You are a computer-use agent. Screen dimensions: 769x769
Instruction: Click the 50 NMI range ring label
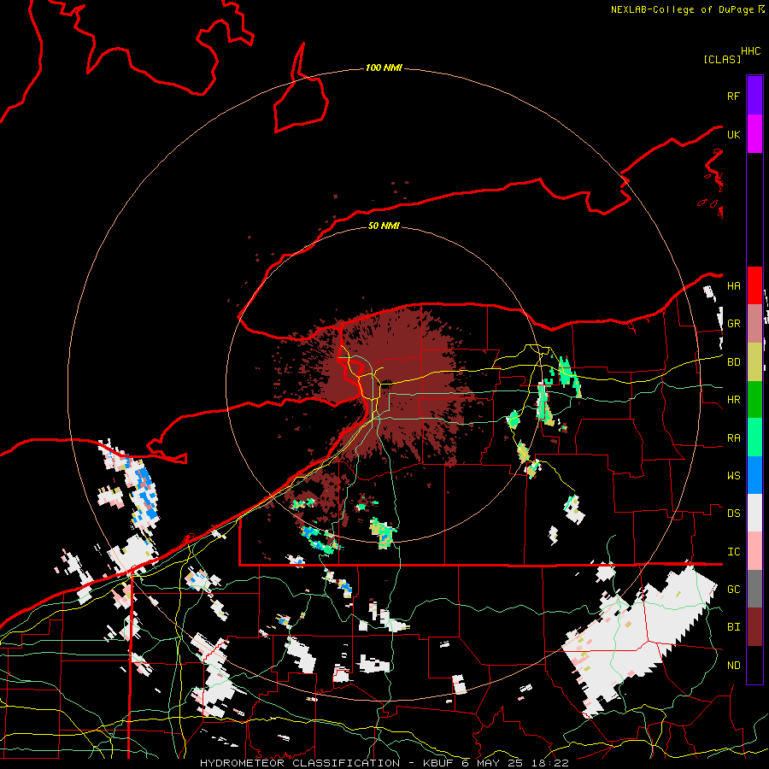click(384, 226)
